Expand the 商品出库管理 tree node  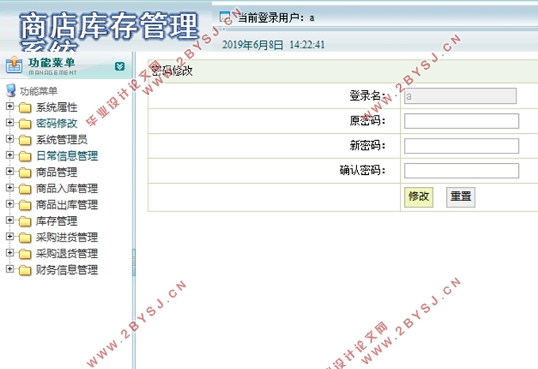coord(10,204)
